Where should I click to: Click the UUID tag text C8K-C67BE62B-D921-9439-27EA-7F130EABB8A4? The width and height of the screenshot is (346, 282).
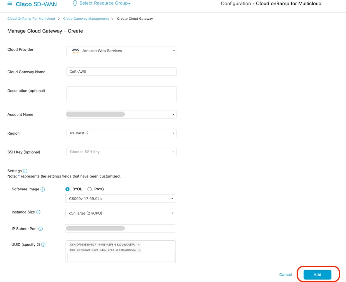103,250
